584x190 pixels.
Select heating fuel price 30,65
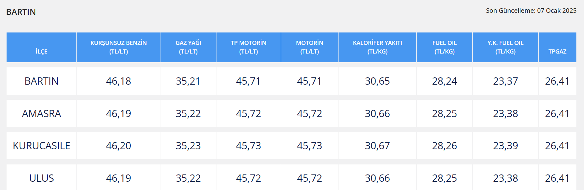pyautogui.click(x=377, y=81)
